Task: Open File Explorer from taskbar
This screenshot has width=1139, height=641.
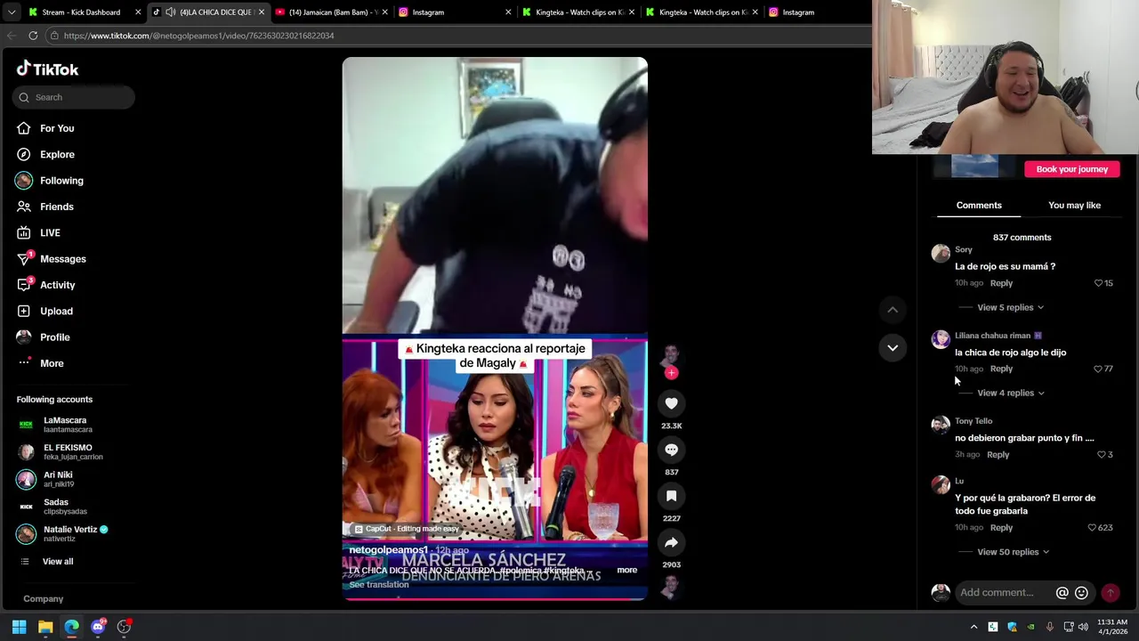Action: 45,627
